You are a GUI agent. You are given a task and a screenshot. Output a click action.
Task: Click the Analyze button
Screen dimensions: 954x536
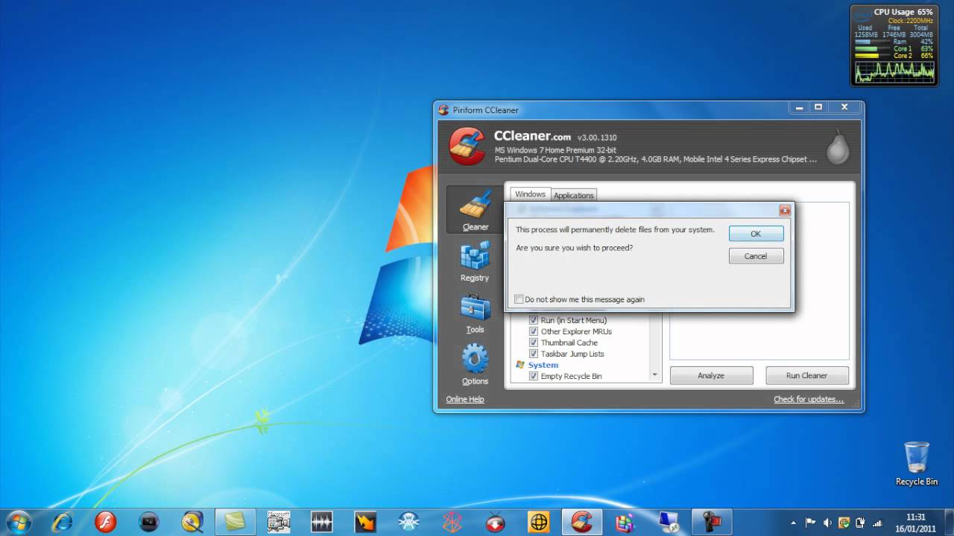pos(711,375)
